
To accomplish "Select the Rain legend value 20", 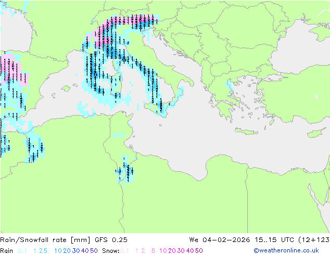I will tap(67, 251).
